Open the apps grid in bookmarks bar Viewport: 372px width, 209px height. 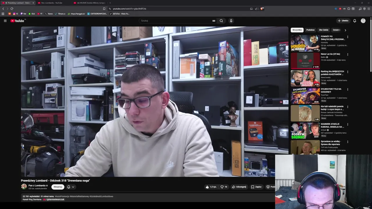tap(3, 14)
